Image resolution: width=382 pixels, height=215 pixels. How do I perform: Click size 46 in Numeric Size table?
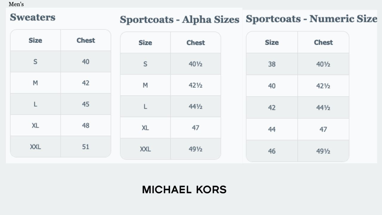pos(272,151)
